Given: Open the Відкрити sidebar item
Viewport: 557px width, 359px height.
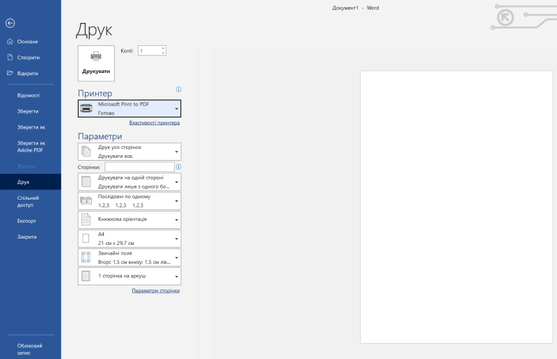Looking at the screenshot, I should point(27,73).
